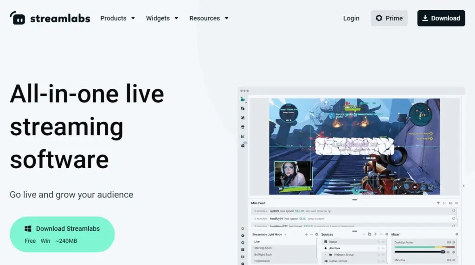Open the Resources dropdown menu

pos(209,18)
